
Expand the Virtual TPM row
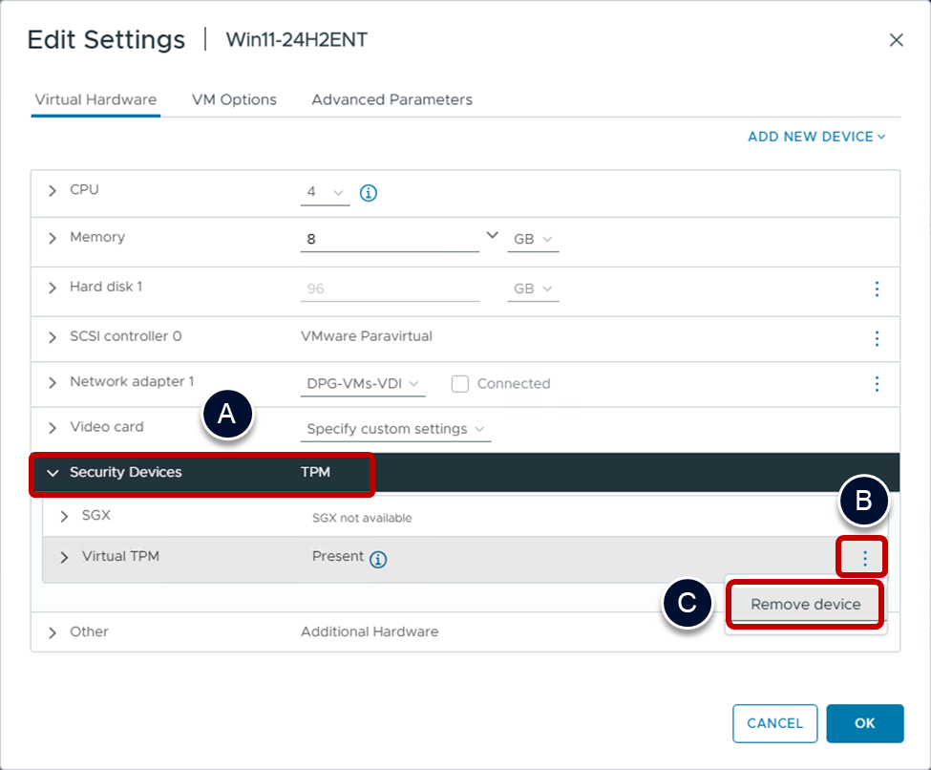[x=65, y=557]
